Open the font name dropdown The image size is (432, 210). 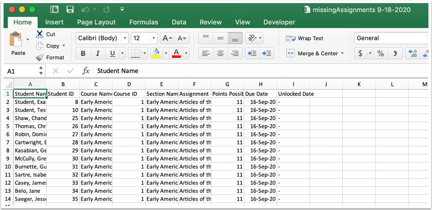point(125,38)
